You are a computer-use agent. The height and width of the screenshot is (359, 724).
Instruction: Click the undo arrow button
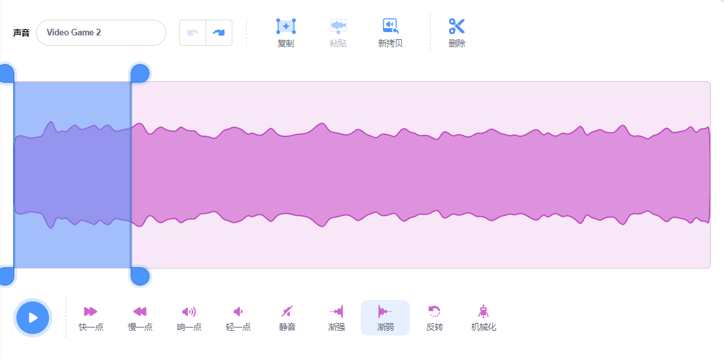(192, 33)
